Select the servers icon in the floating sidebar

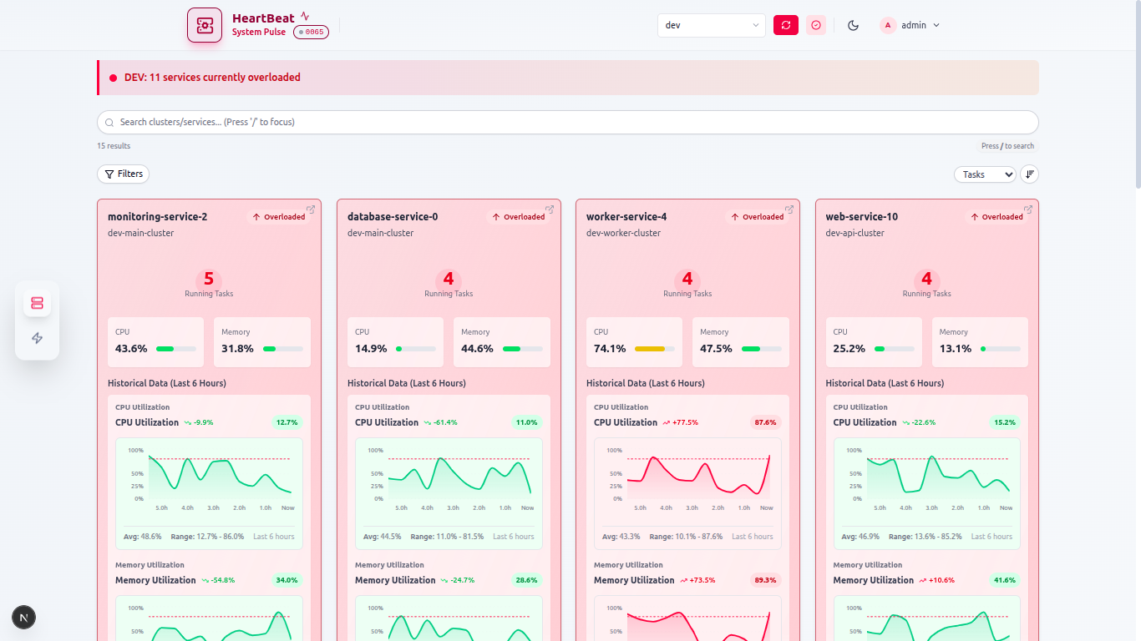pyautogui.click(x=37, y=303)
